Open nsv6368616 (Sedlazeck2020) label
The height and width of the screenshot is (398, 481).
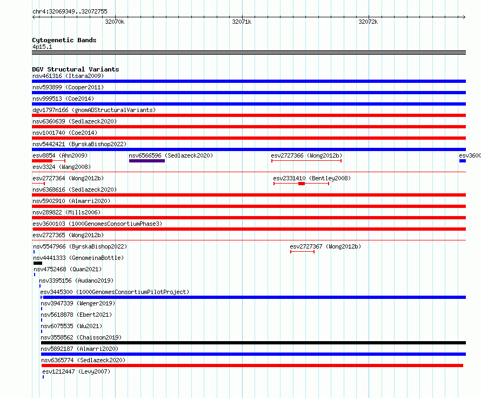pos(75,190)
